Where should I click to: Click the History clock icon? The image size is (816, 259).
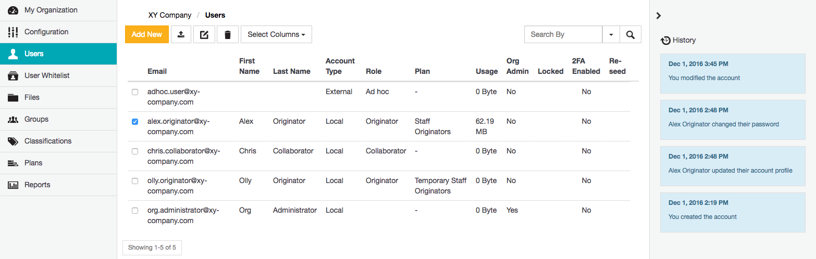tap(665, 40)
